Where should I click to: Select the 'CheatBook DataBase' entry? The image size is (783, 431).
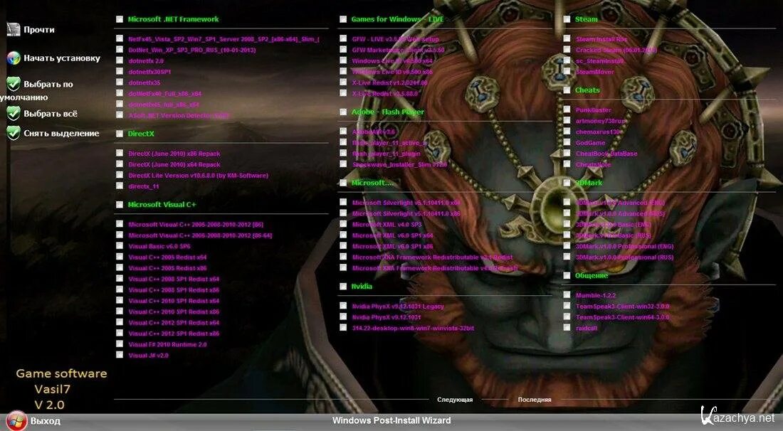pyautogui.click(x=606, y=154)
